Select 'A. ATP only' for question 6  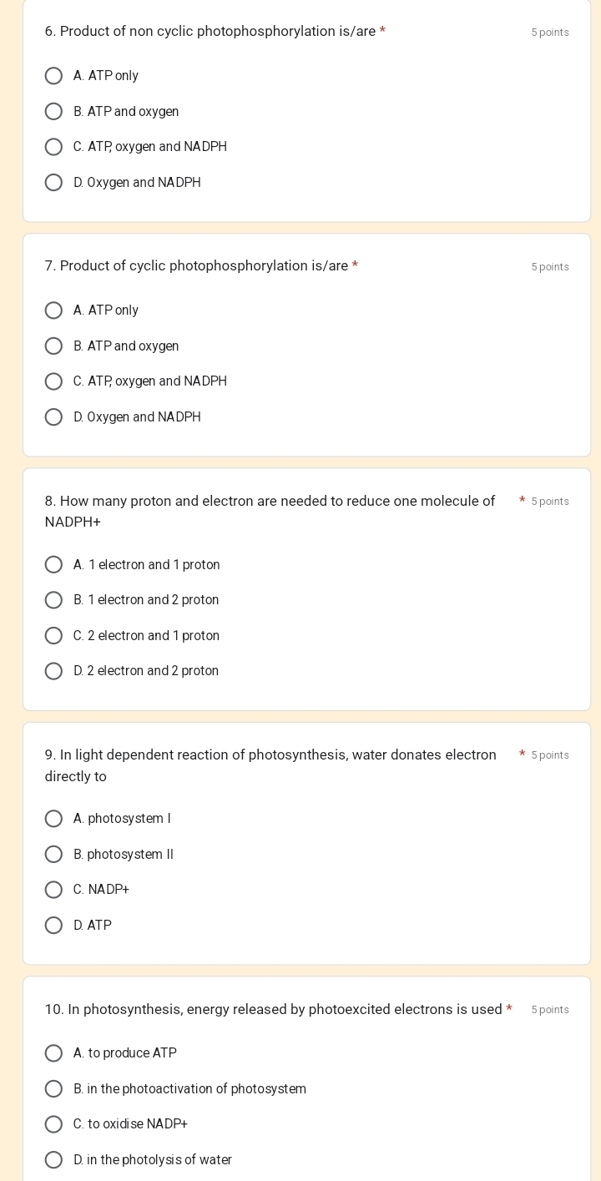tap(53, 76)
